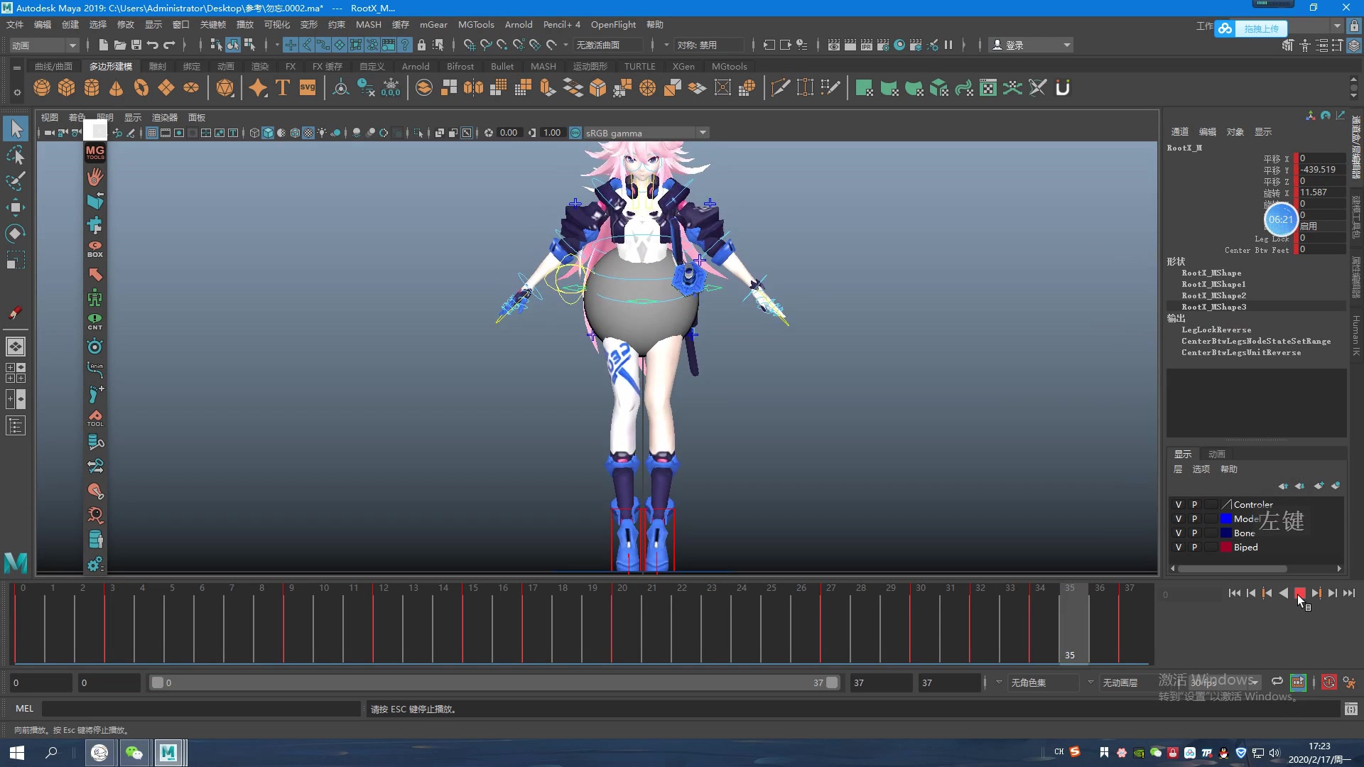Open the 登录 sign-in dropdown
Screen dimensions: 1364x767
(x=1032, y=45)
